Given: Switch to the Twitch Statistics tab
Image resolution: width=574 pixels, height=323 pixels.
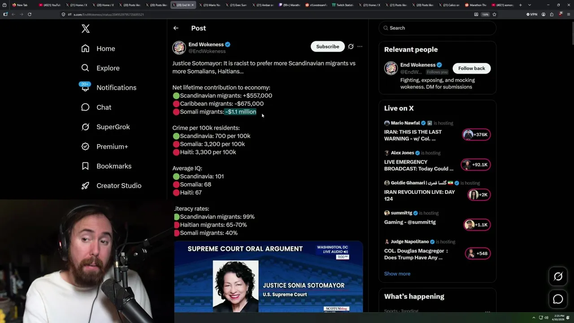Looking at the screenshot, I should coord(344,5).
